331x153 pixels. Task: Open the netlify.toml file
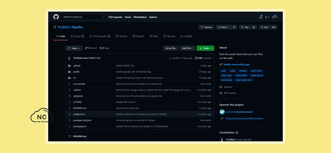coord(79,114)
